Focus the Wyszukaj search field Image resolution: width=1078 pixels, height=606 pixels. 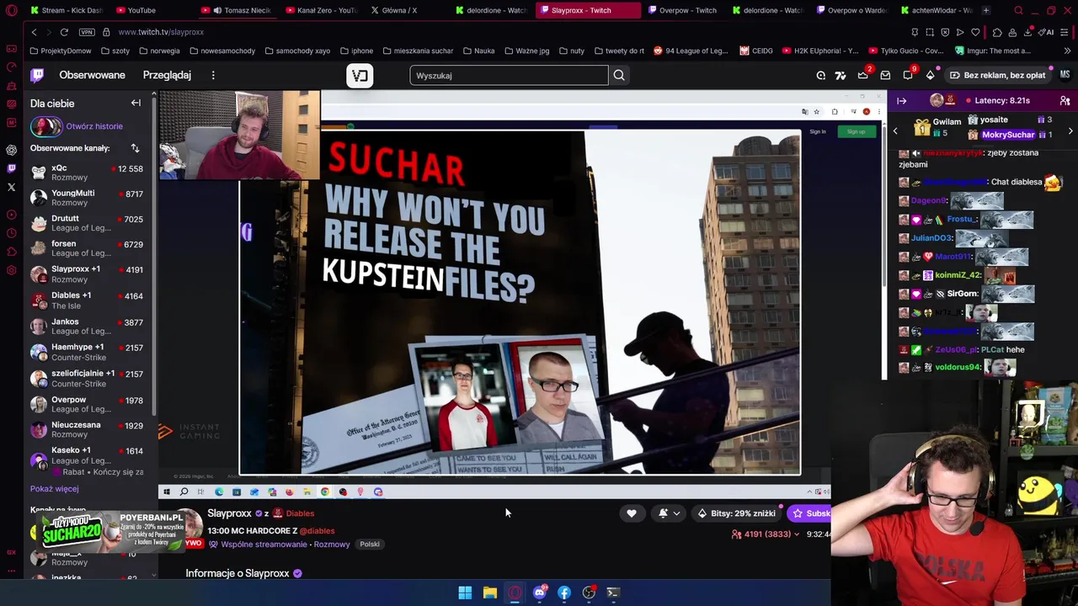[x=509, y=76]
